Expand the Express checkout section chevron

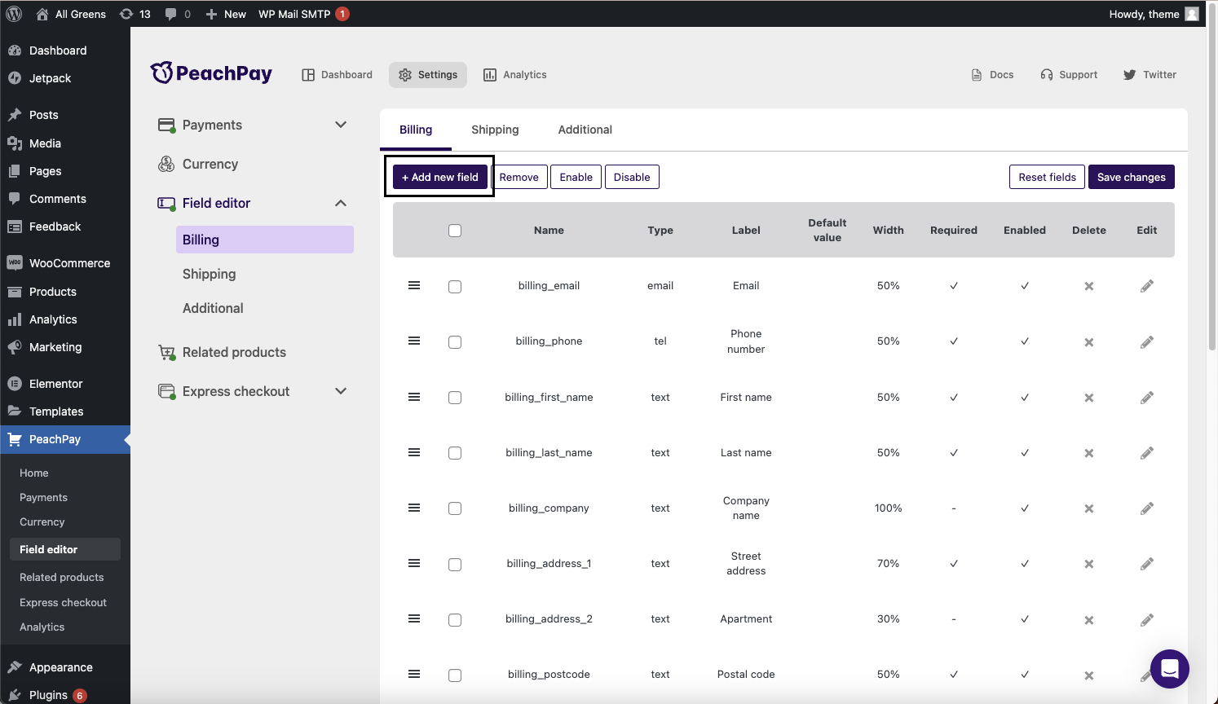341,391
